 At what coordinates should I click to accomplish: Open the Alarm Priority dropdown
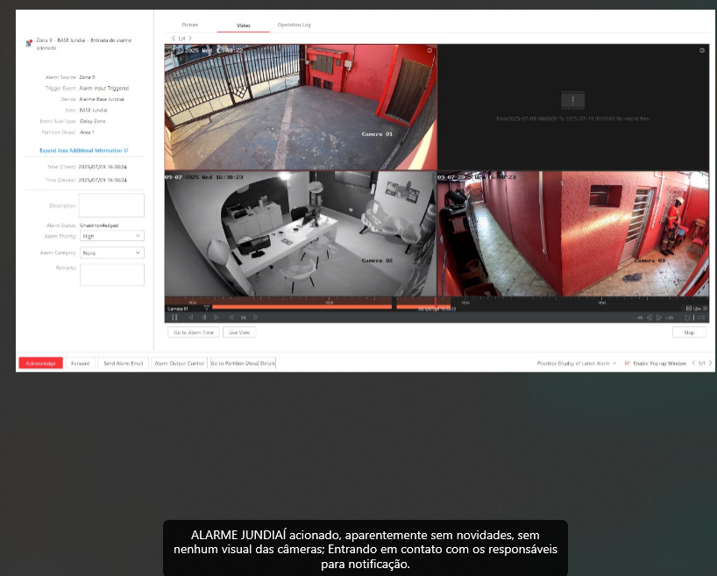[111, 236]
